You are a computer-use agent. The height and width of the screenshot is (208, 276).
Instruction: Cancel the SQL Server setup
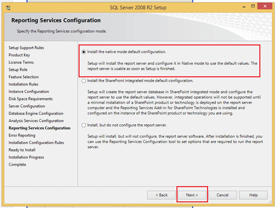click(x=222, y=195)
